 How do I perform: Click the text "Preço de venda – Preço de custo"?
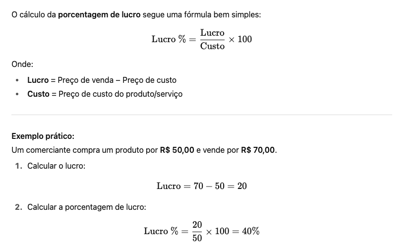(117, 80)
